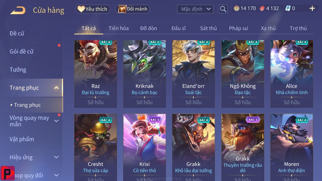This screenshot has width=322, height=181.
Task: Select the Tiến hóa tab
Action: [x=119, y=28]
